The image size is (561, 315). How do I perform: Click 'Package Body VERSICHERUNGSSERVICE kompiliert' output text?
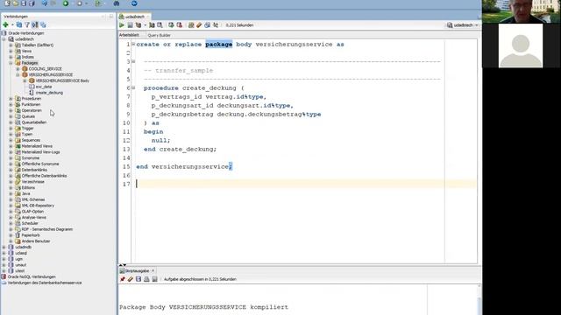point(203,307)
